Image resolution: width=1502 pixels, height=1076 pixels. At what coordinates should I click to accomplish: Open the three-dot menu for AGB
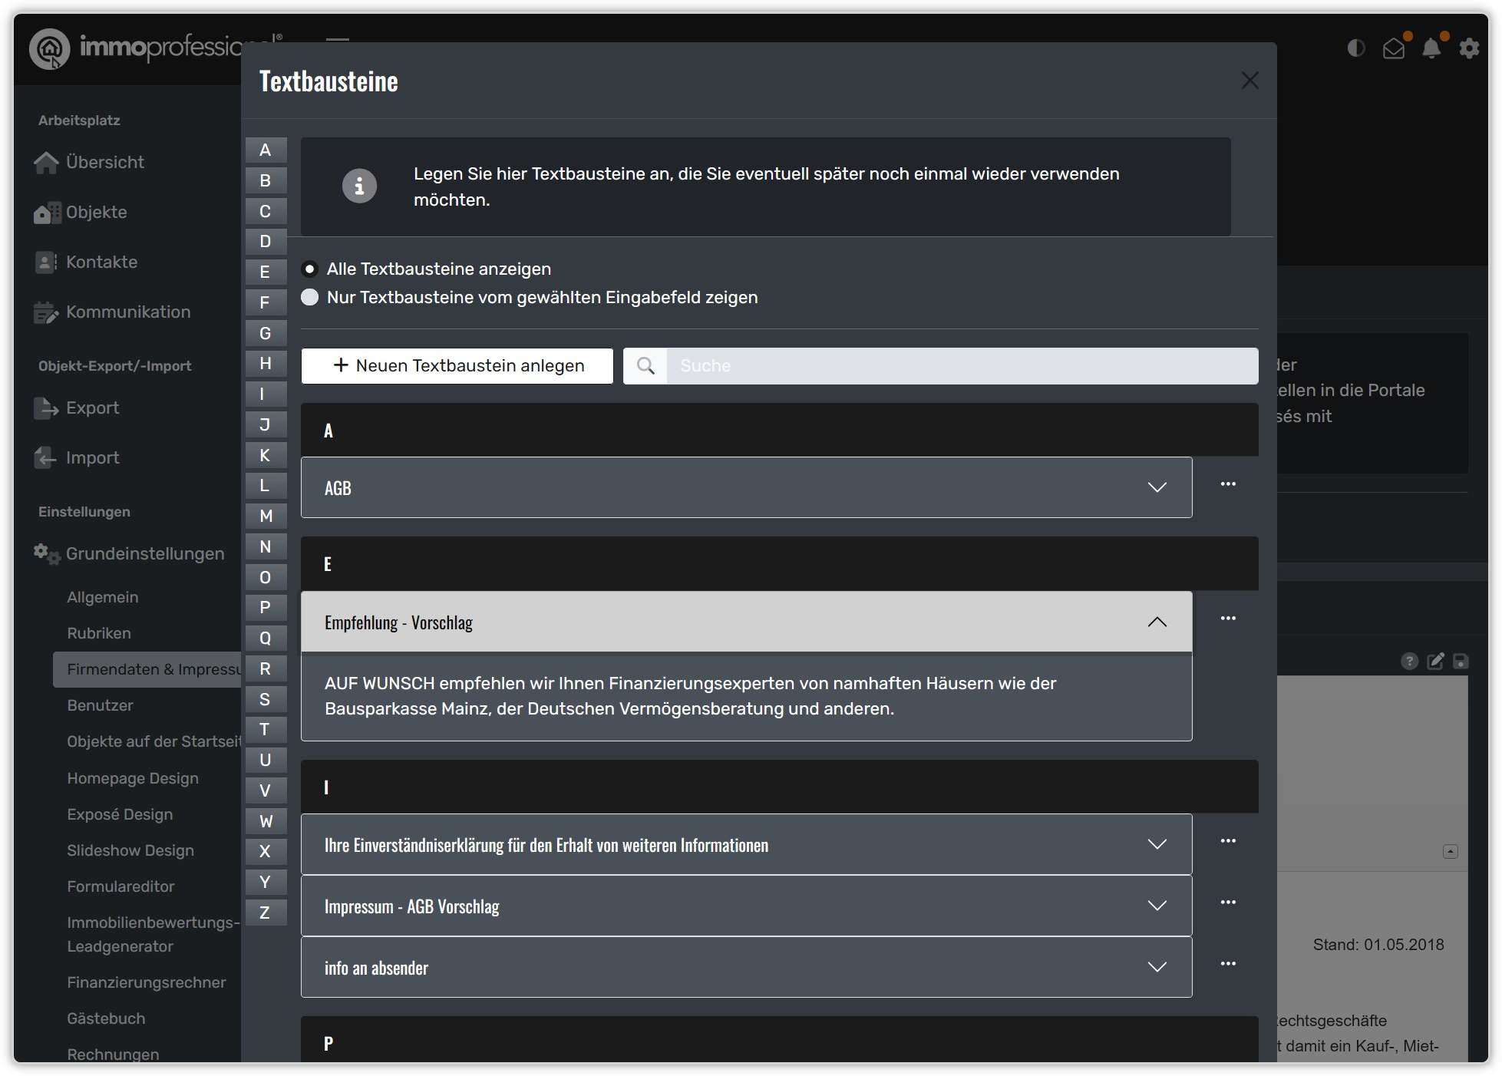coord(1228,484)
